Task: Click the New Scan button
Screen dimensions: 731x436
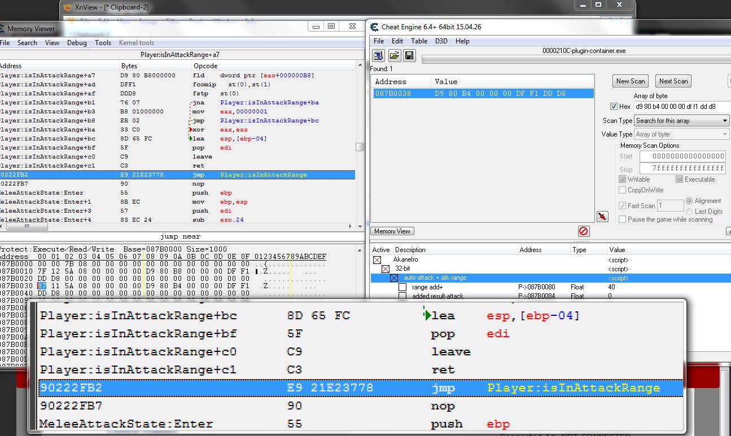Action: 630,81
